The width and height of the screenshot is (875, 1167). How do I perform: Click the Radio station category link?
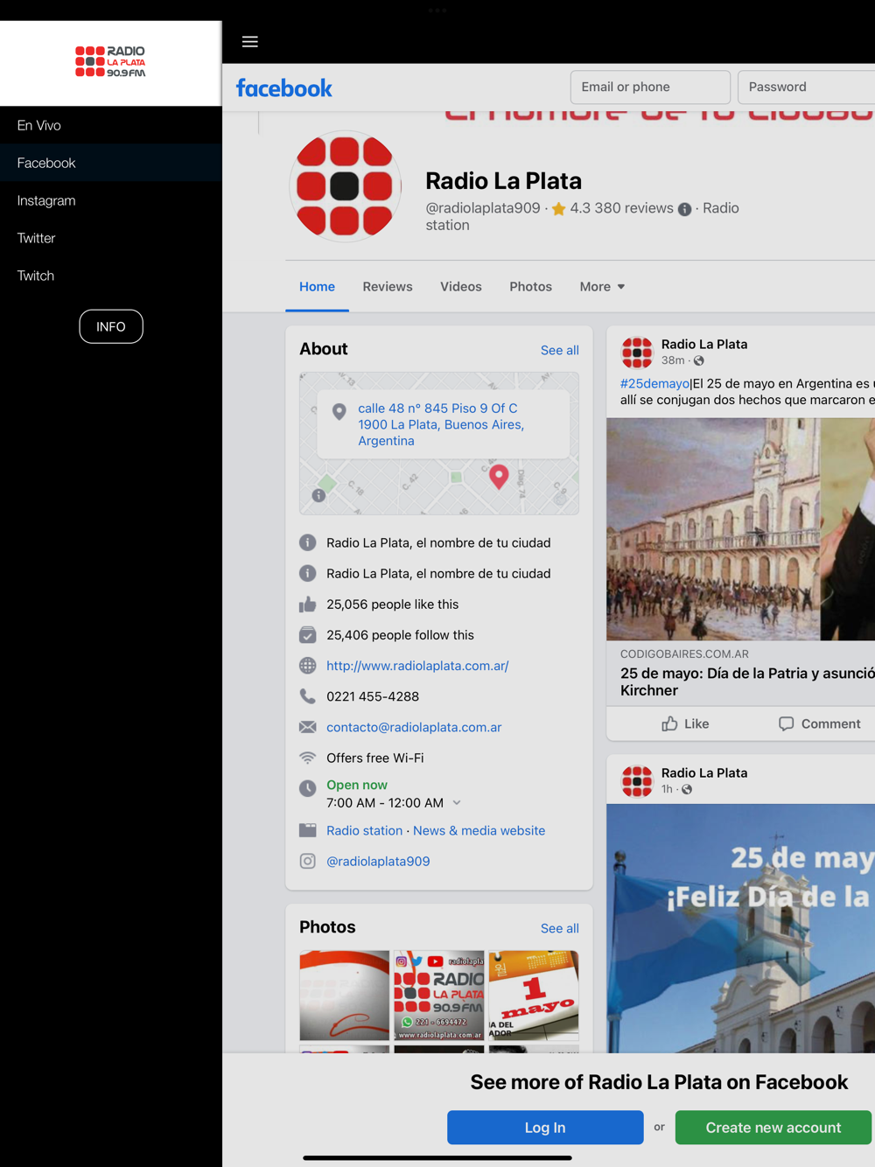click(364, 830)
